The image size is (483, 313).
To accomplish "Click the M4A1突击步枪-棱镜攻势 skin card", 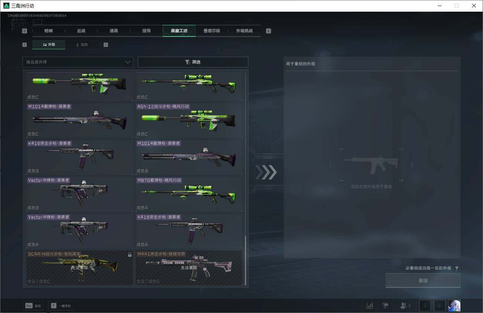I will pyautogui.click(x=189, y=267).
